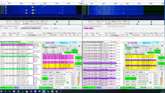Screen dimensions: 165x93
Task: Click YB1CUZ - B4 callsign slot in JTAlert
Action: tap(26, 28)
